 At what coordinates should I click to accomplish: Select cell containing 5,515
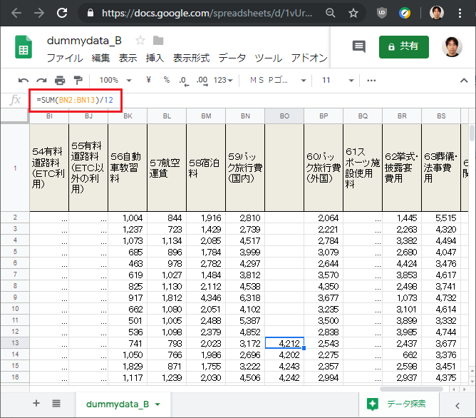[x=441, y=218]
